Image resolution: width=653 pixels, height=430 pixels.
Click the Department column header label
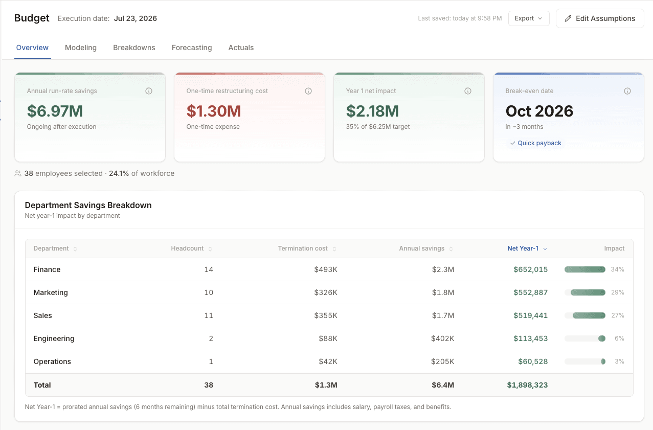pyautogui.click(x=51, y=248)
